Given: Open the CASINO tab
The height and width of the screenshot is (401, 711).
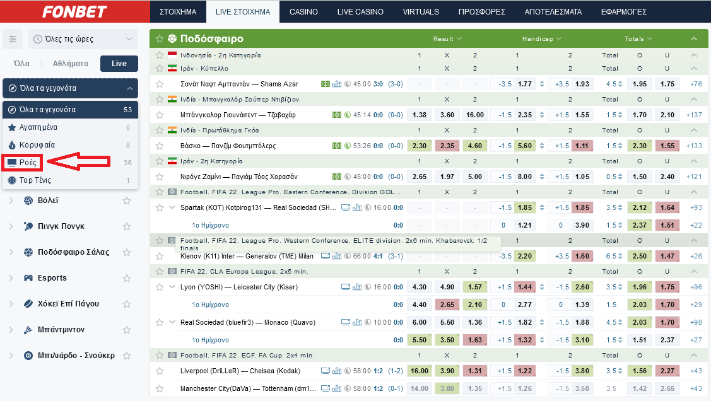Looking at the screenshot, I should [303, 12].
